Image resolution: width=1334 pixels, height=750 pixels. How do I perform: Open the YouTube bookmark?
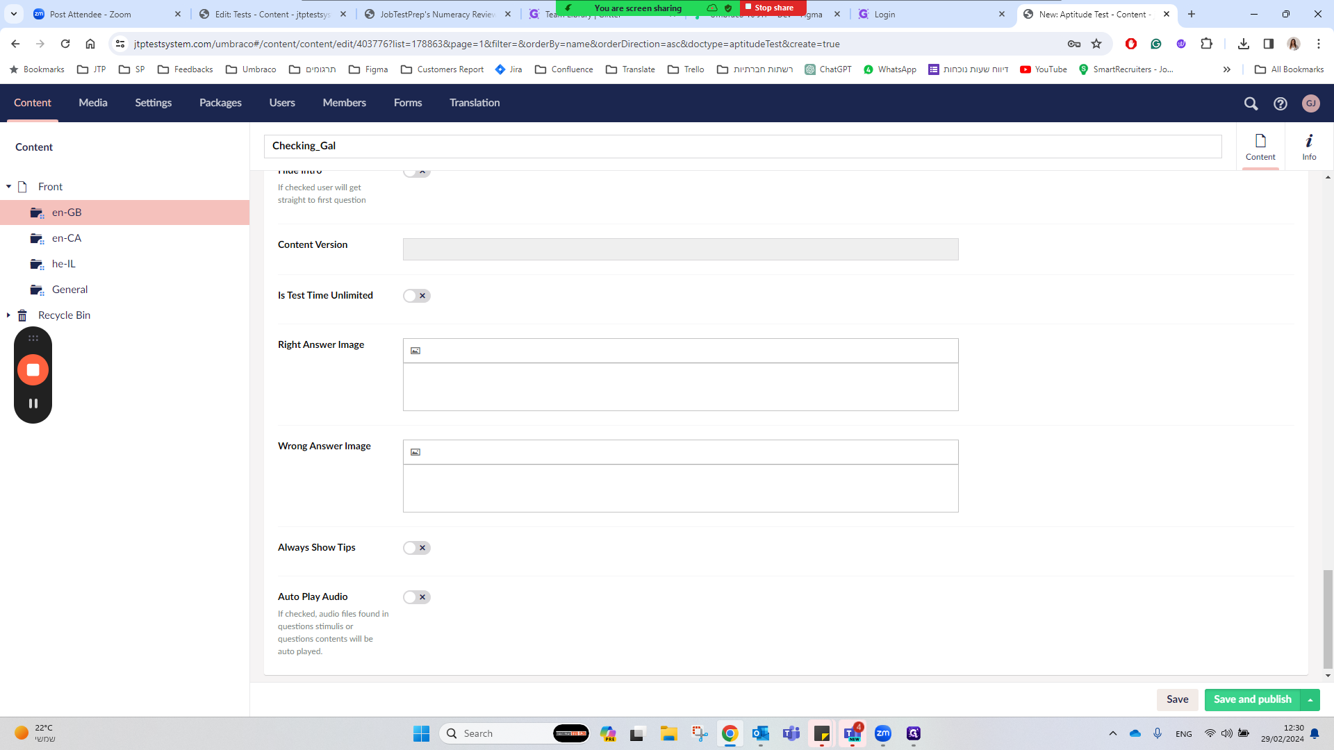point(1044,69)
